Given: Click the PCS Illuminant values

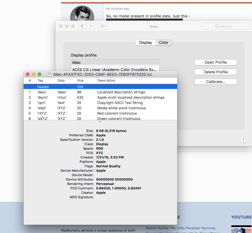Looking at the screenshot, I should click(x=118, y=188).
